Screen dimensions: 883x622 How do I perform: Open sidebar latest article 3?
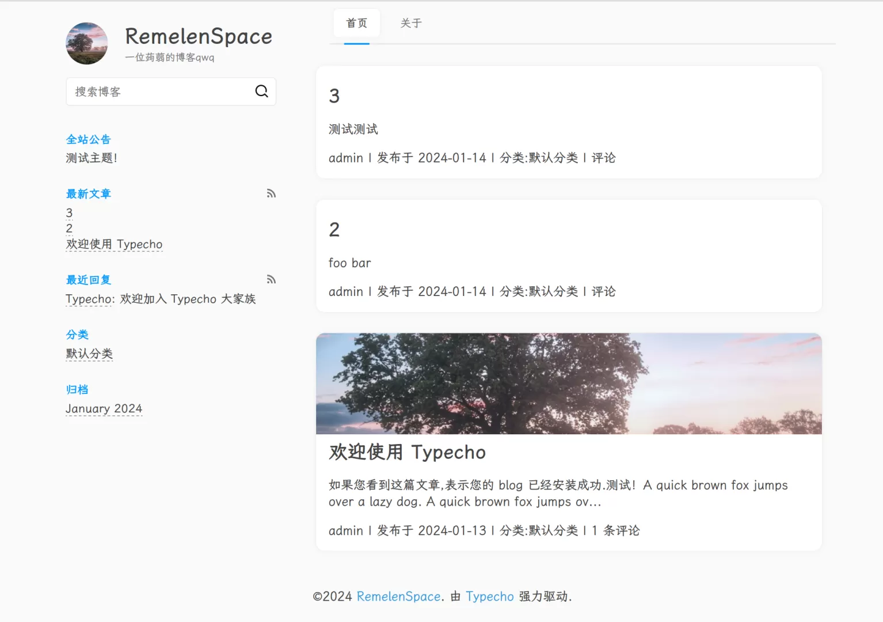point(69,213)
